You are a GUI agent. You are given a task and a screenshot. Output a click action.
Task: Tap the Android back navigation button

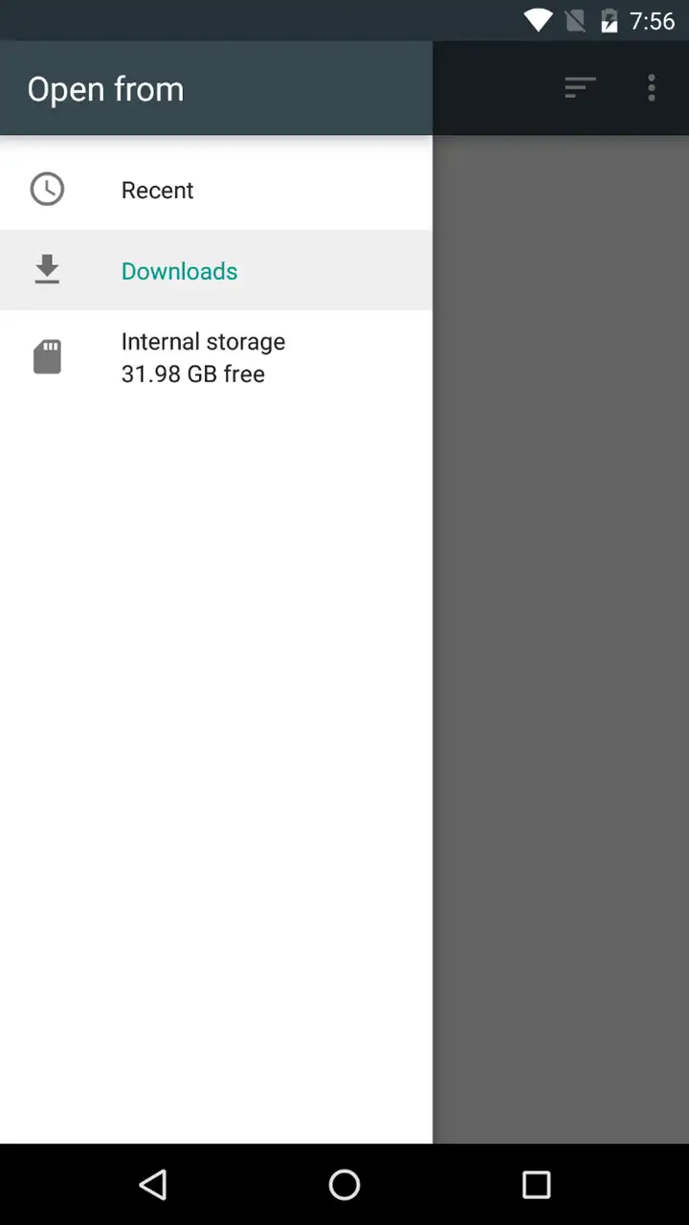[x=153, y=1185]
